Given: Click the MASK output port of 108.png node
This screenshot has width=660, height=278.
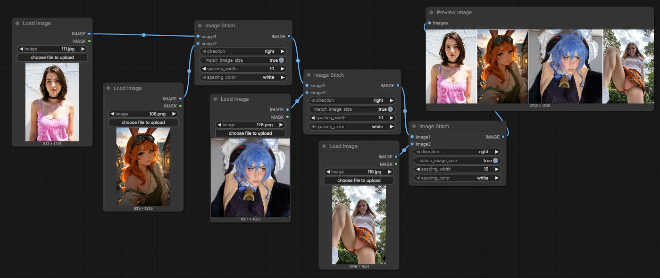Looking at the screenshot, I should point(180,106).
